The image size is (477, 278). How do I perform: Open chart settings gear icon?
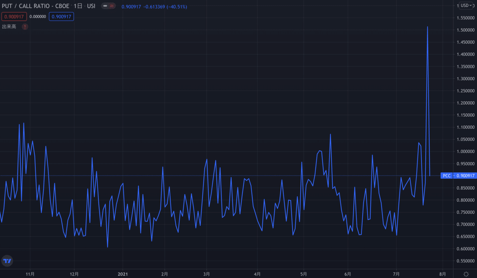(466, 274)
